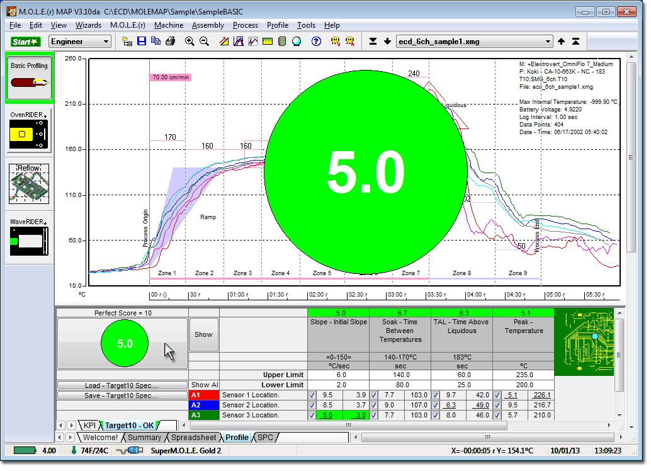The image size is (651, 471).
Task: Toggle Sensor 1 Soak checkbox
Action: pyautogui.click(x=373, y=395)
